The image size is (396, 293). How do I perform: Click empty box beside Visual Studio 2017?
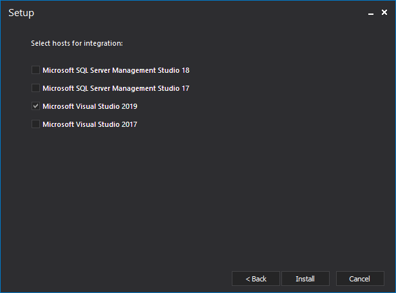35,124
